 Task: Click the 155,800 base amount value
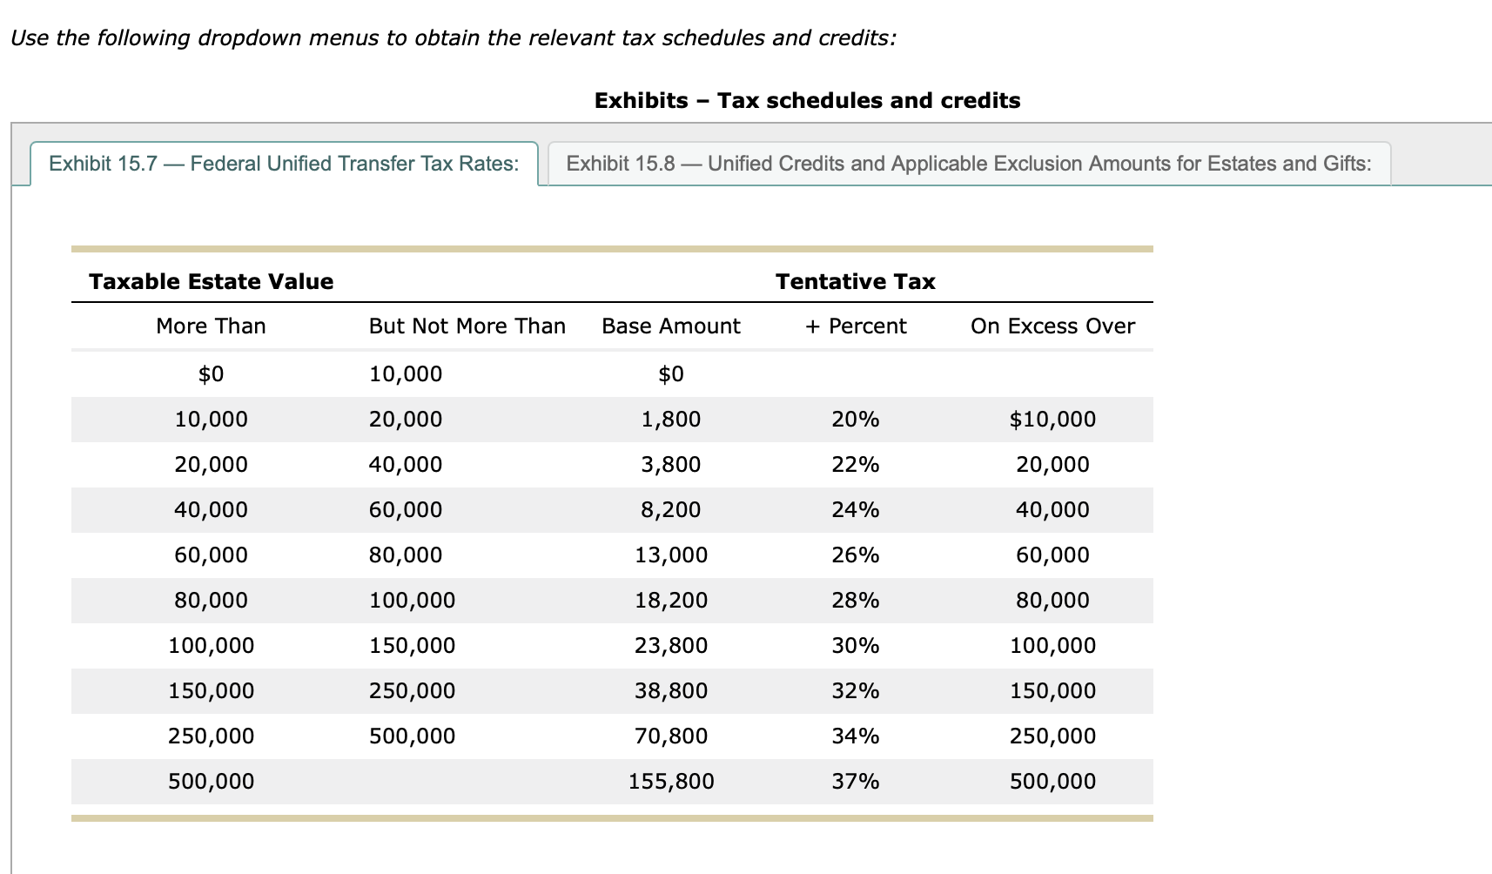[670, 781]
